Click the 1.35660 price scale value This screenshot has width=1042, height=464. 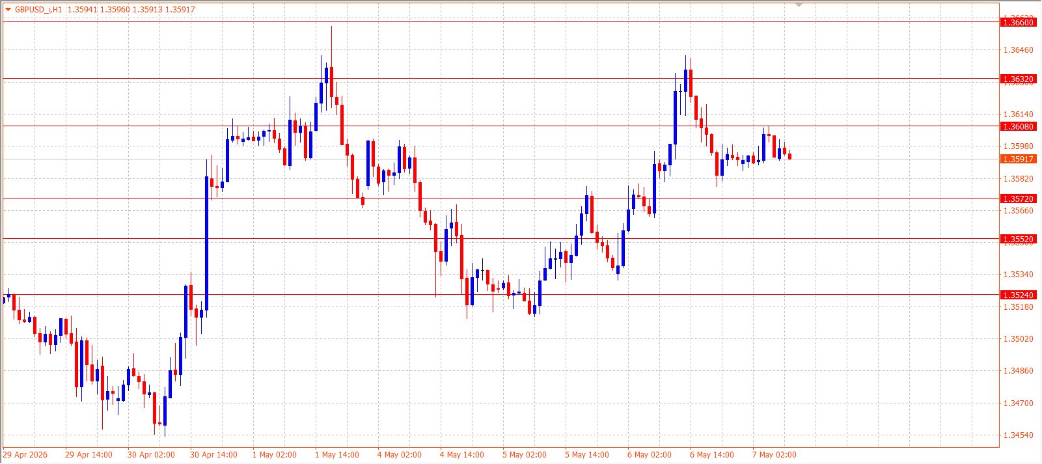(x=1018, y=211)
